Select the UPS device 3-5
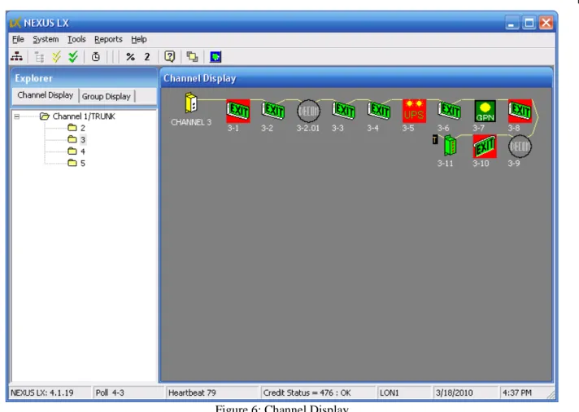Image resolution: width=579 pixels, height=412 pixels. [414, 111]
